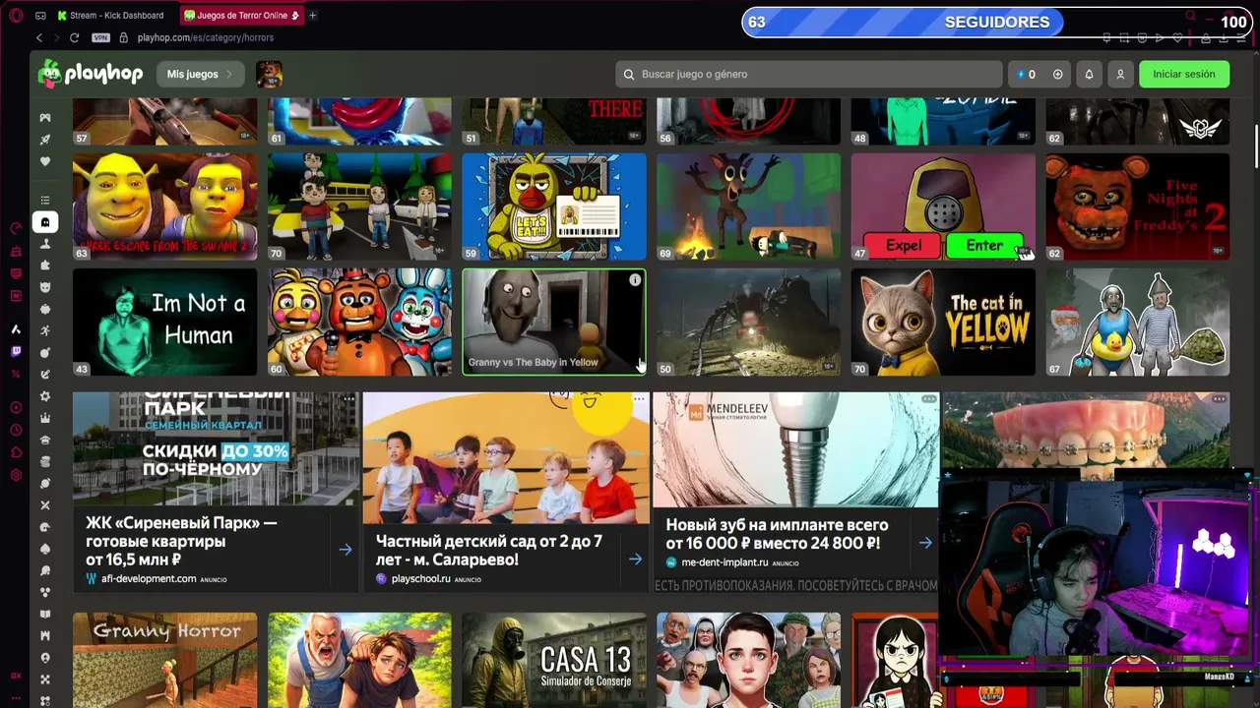Open notifications bell in Playhop header
Image resolution: width=1260 pixels, height=708 pixels.
click(x=1089, y=74)
